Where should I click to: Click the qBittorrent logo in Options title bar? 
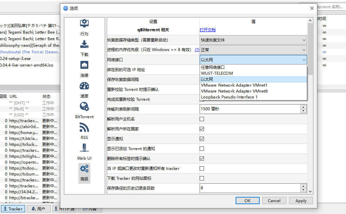click(66, 8)
